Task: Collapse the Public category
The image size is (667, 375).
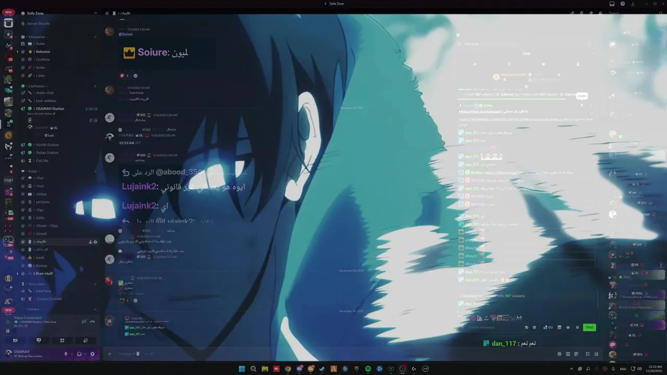Action: click(x=31, y=171)
